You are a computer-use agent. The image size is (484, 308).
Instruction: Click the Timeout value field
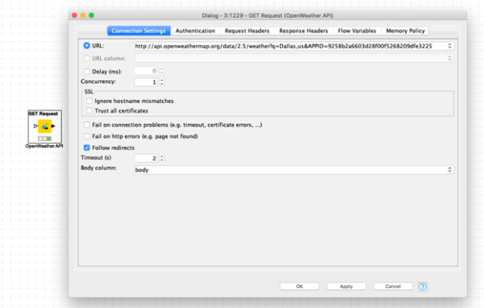click(x=146, y=158)
